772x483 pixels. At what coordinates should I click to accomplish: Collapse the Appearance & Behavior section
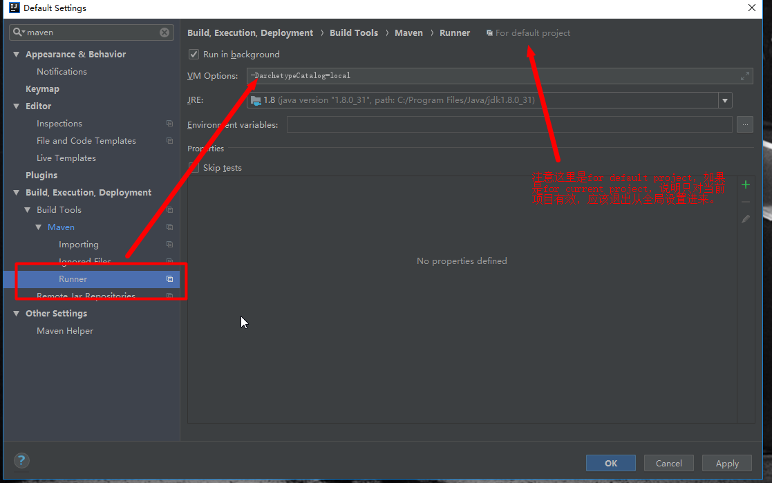pyautogui.click(x=17, y=55)
